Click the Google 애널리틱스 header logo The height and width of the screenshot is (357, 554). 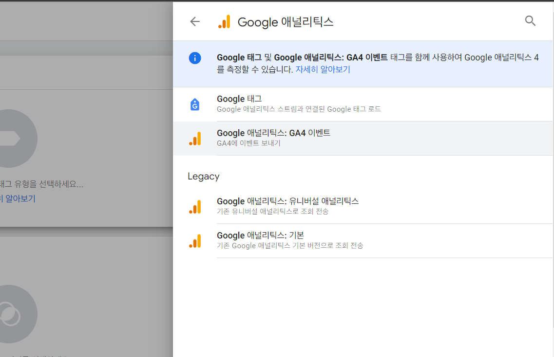[224, 21]
